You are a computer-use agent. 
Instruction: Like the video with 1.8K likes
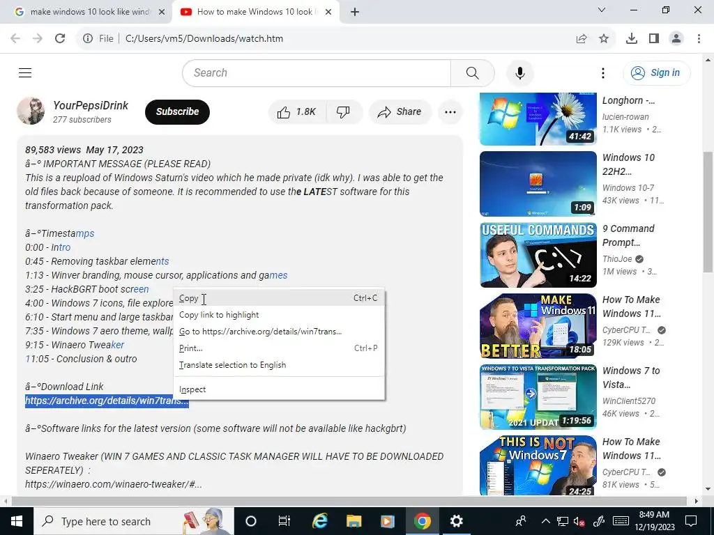[297, 112]
